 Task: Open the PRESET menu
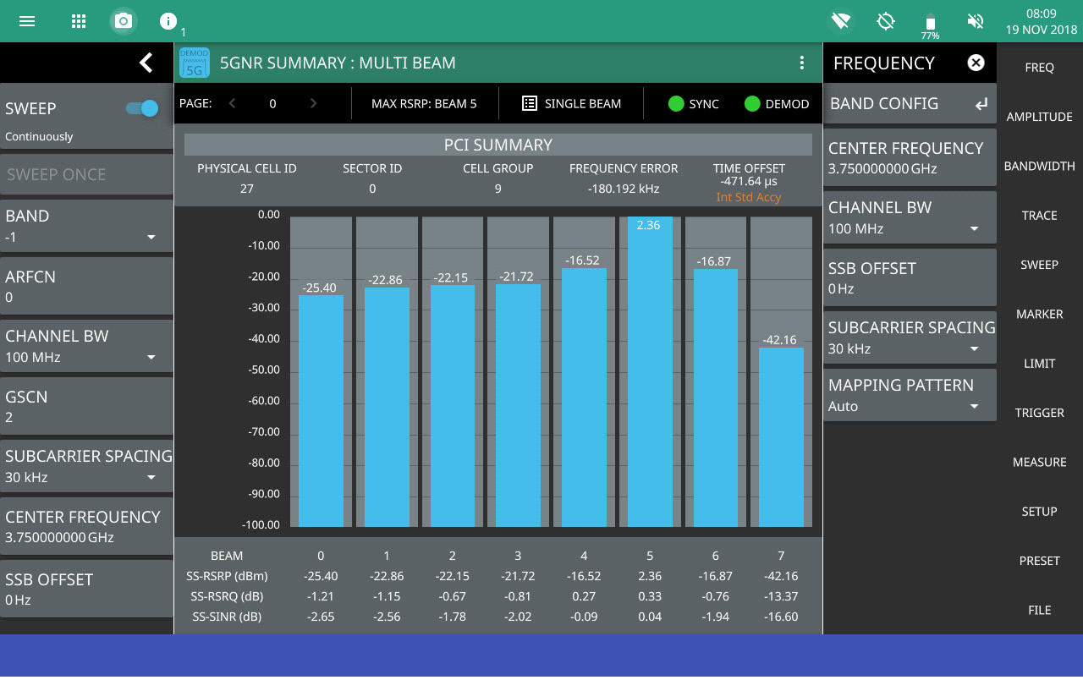(1039, 561)
